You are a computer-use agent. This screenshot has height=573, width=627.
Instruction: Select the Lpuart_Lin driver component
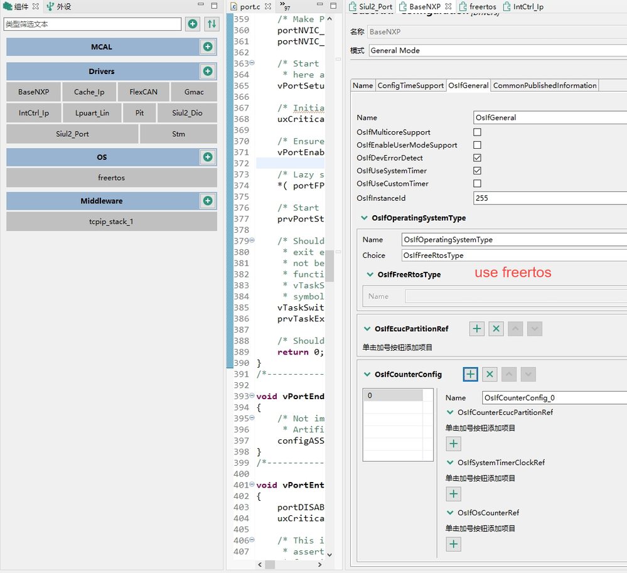(x=92, y=113)
